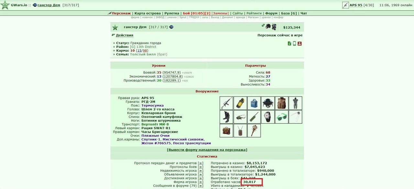The width and height of the screenshot is (414, 189).
Task: Open the blue Термосумка bag thumbnail
Action: coord(254,103)
